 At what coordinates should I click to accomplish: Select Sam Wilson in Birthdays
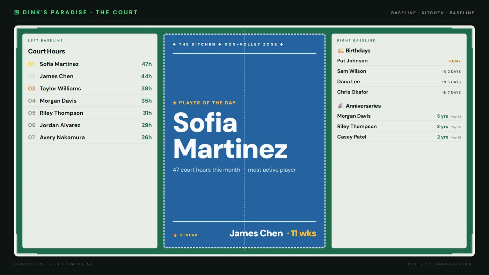point(352,71)
